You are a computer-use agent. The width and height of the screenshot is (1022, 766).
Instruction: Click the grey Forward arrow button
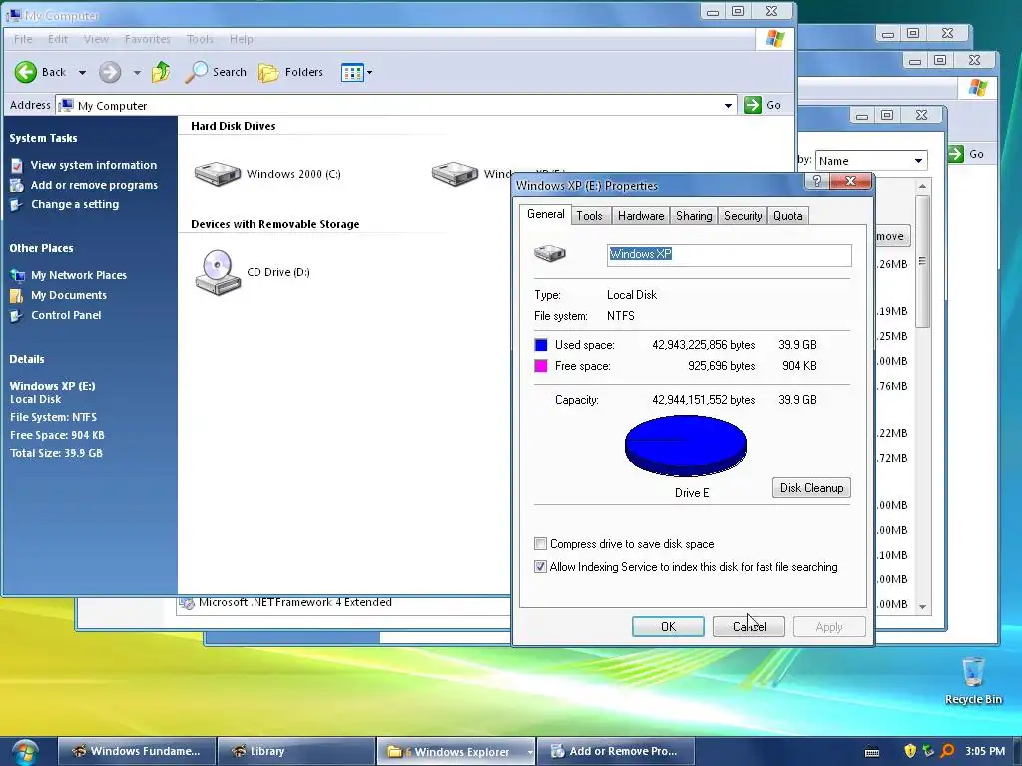point(110,72)
